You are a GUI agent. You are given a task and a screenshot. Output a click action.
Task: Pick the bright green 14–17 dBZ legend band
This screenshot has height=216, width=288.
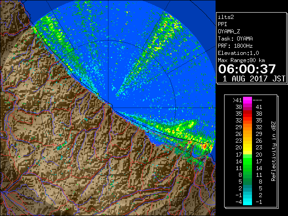click(247, 161)
